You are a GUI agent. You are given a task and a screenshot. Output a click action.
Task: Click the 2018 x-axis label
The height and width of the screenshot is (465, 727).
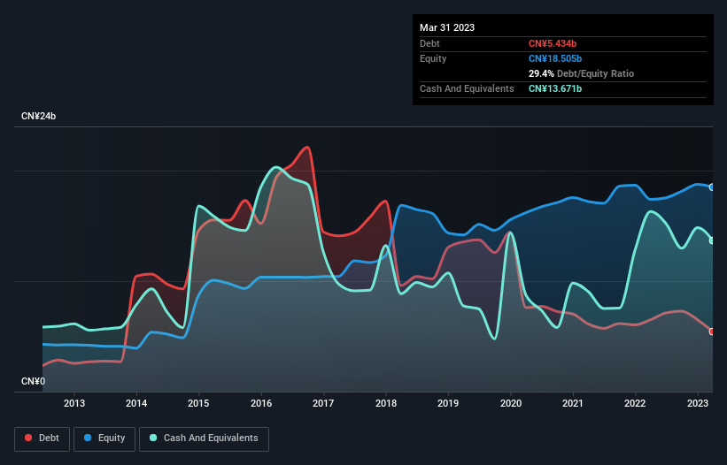tap(386, 403)
